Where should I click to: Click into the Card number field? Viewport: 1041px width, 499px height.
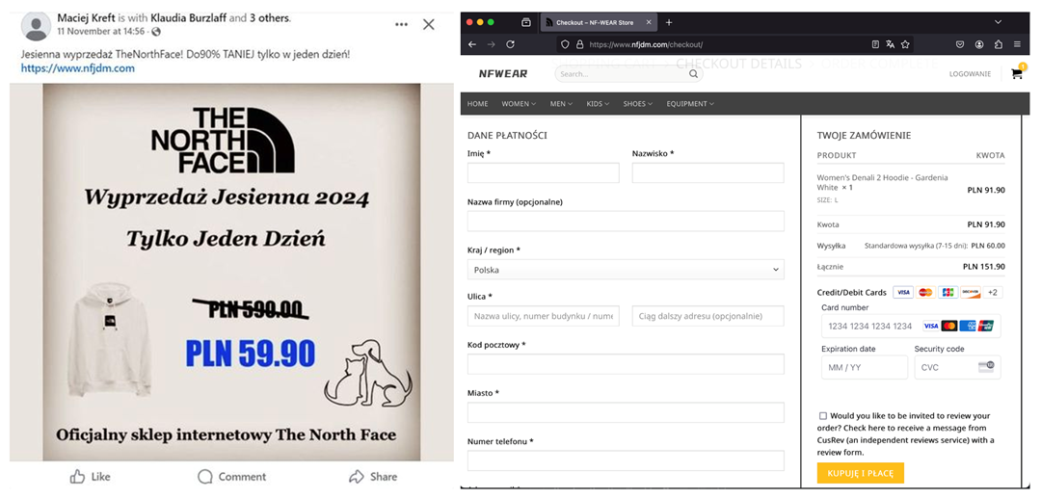pos(869,326)
